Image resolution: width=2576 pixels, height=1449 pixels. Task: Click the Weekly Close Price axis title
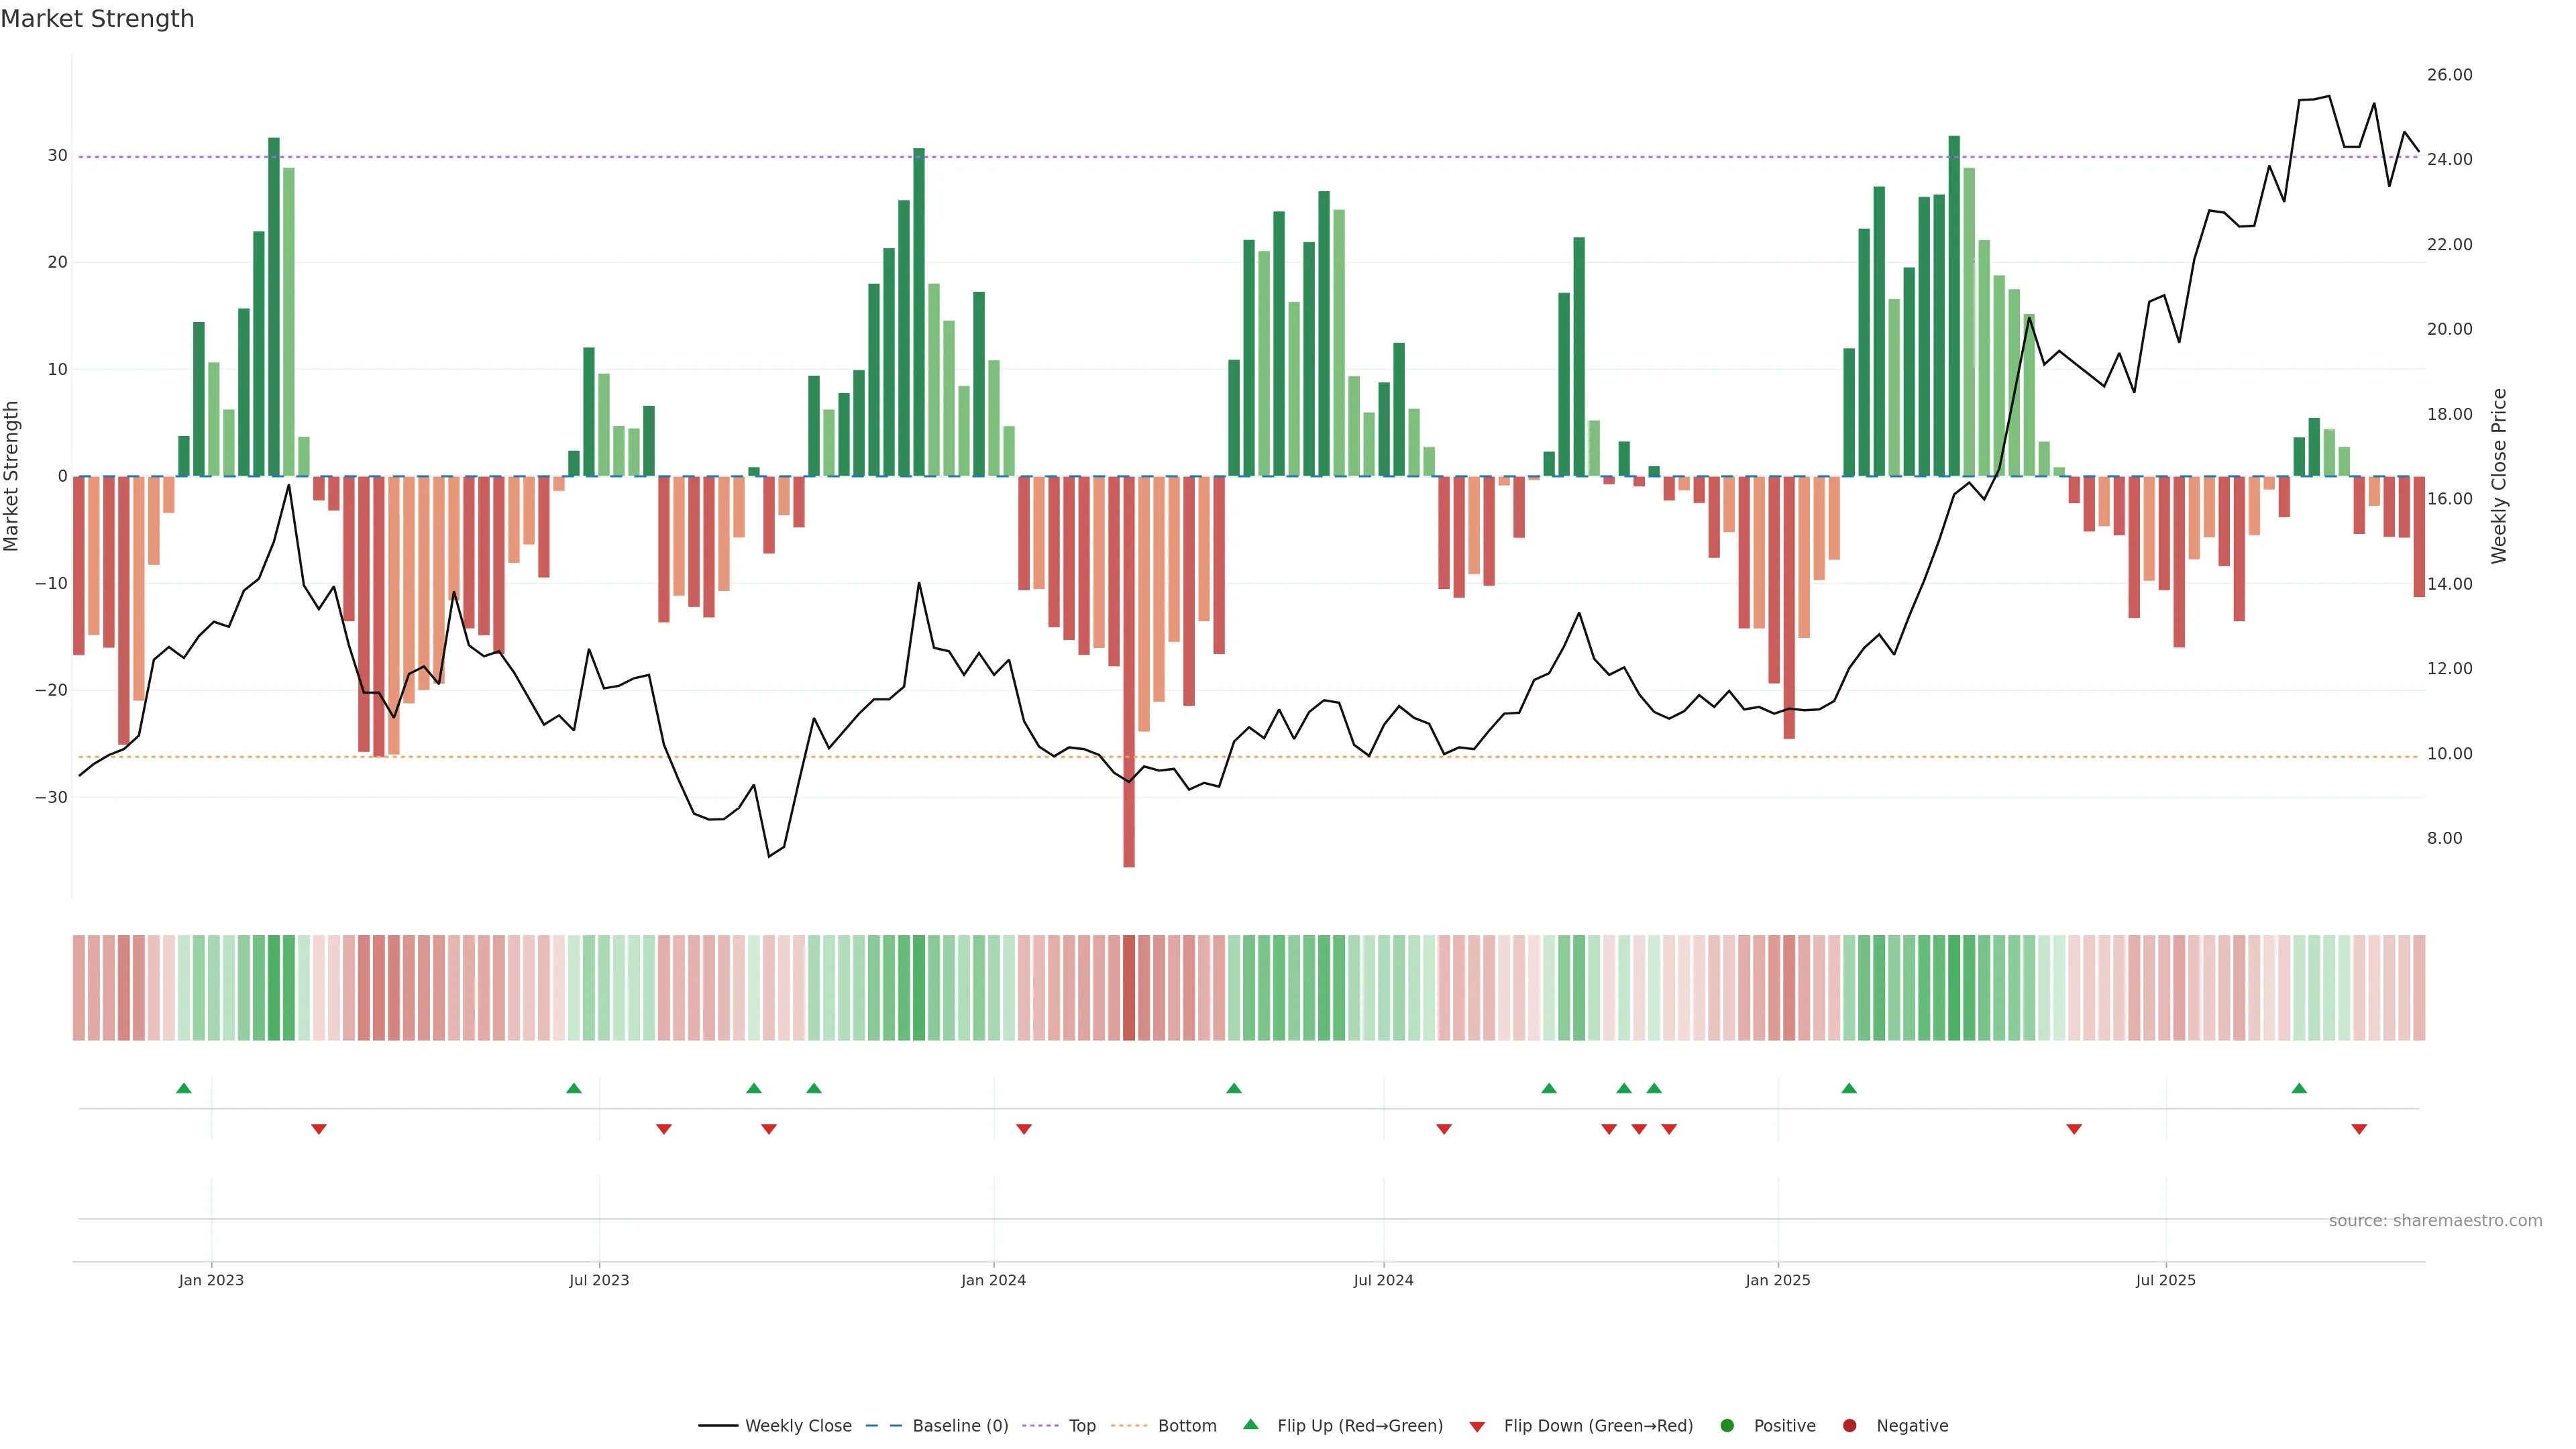(x=2499, y=476)
